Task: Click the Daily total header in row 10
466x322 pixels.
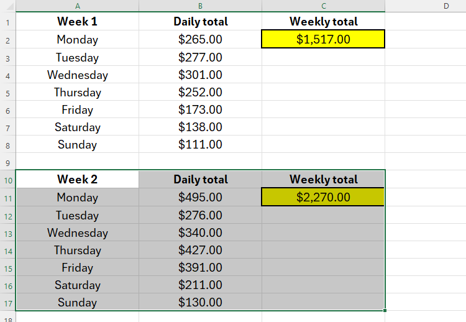Action: click(x=200, y=179)
